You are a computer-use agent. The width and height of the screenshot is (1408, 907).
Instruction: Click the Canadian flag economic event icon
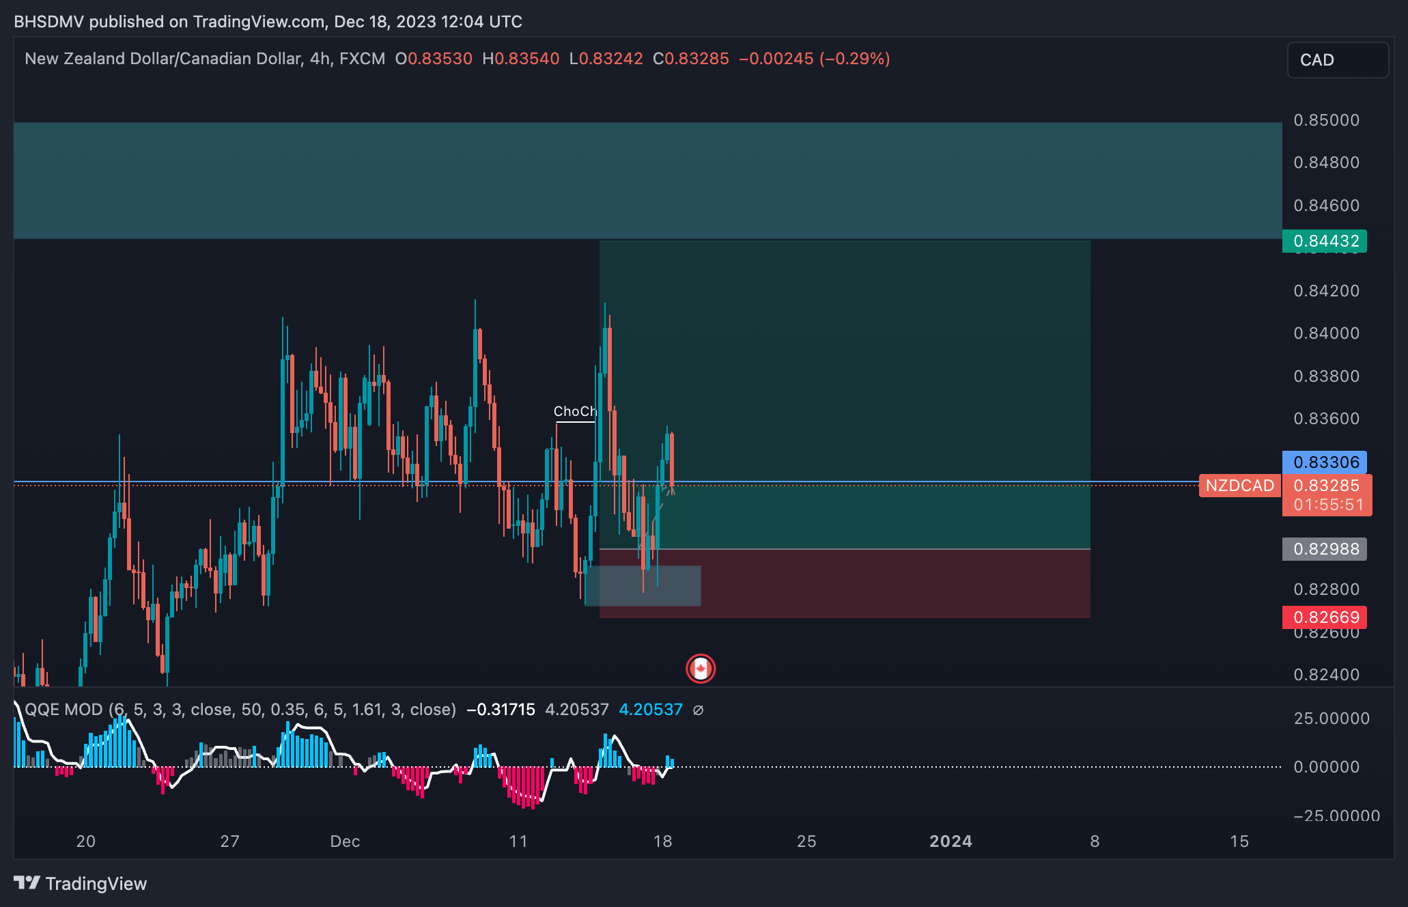click(x=700, y=669)
